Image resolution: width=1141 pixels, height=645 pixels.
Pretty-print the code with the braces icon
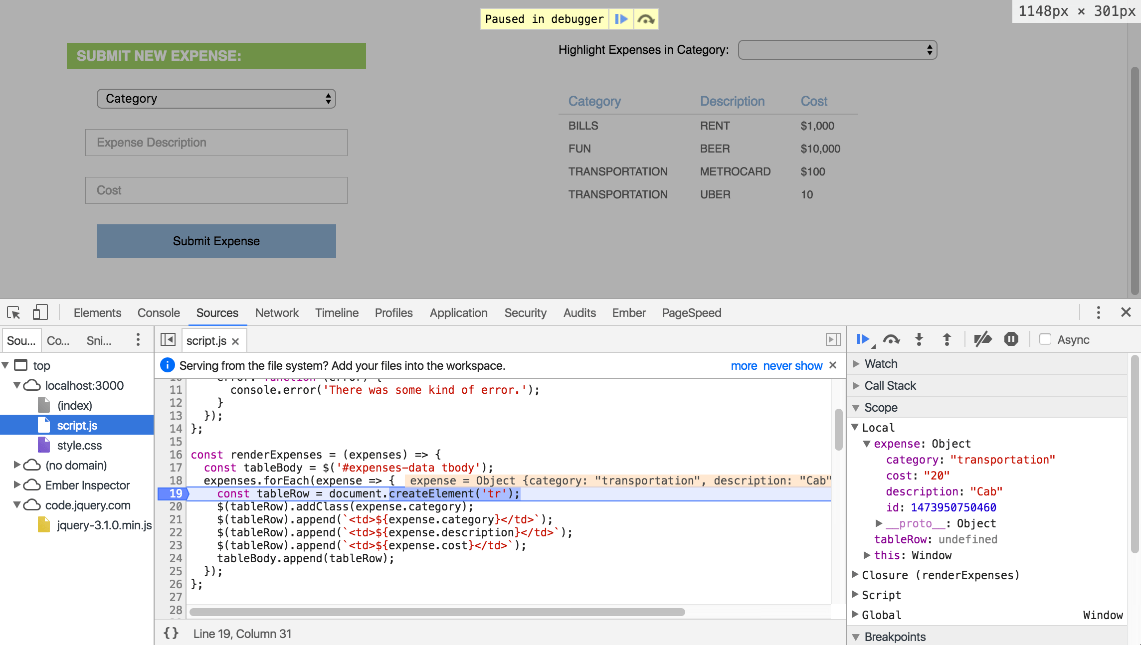(171, 633)
